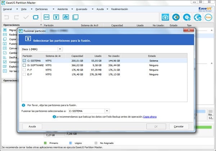This screenshot has height=151, width=216.
Task: Click the undo arrow toolbar icon
Action: pos(6,17)
